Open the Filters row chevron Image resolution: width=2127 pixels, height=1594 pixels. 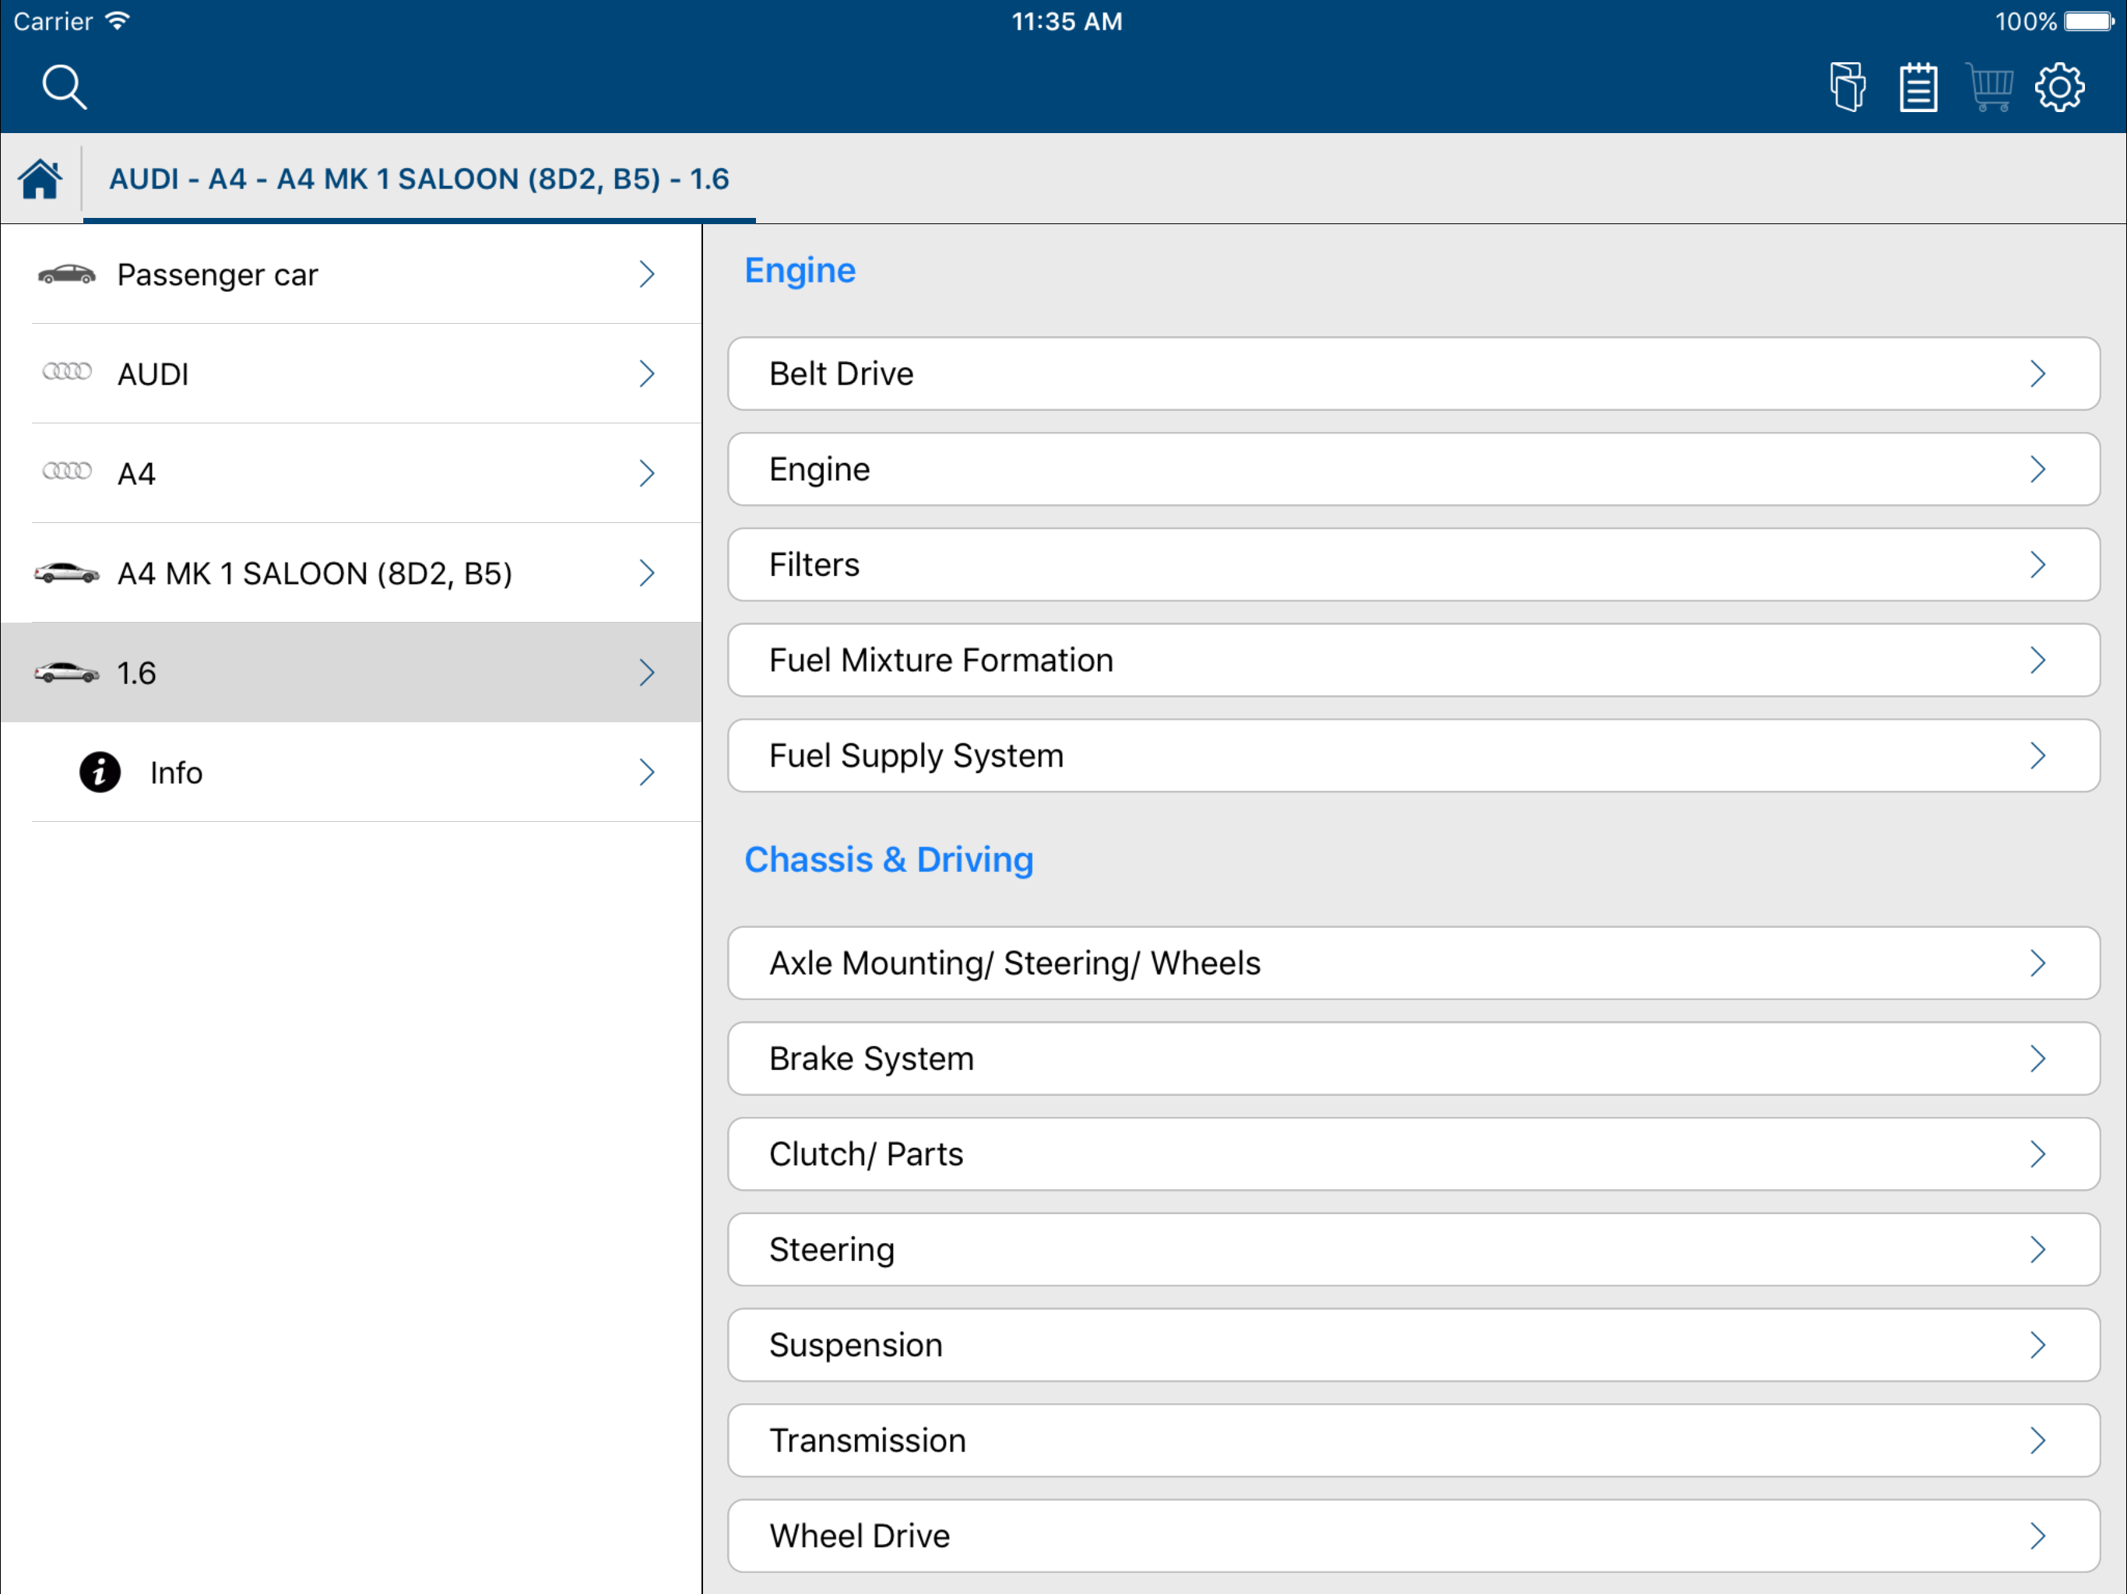point(2037,564)
